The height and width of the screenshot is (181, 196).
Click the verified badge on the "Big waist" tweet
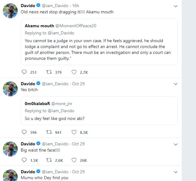pos(38,144)
